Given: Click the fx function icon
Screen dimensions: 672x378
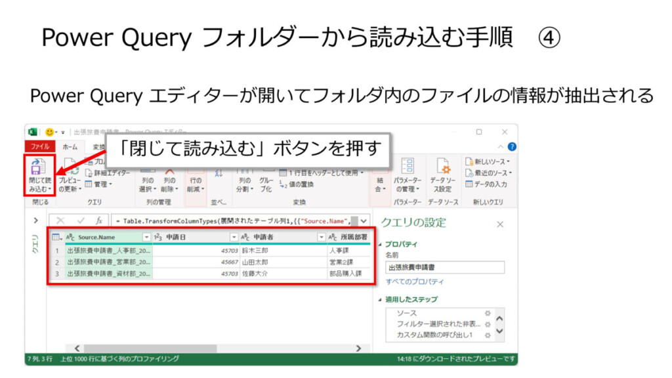Looking at the screenshot, I should point(99,220).
